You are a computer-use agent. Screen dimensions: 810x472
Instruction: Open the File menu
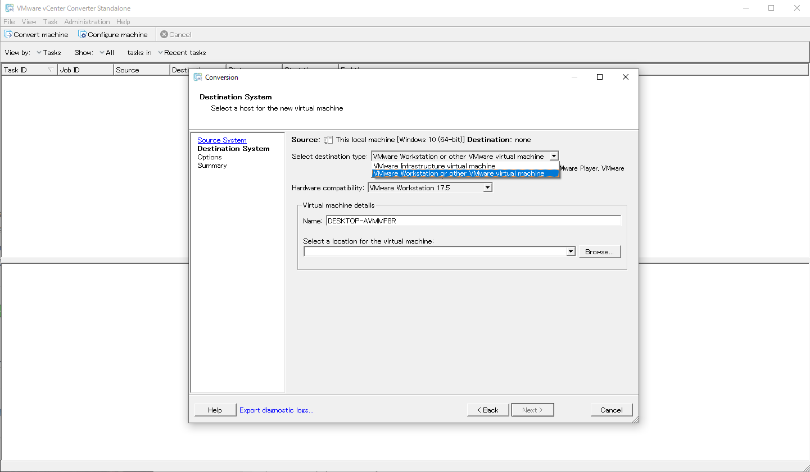point(9,22)
